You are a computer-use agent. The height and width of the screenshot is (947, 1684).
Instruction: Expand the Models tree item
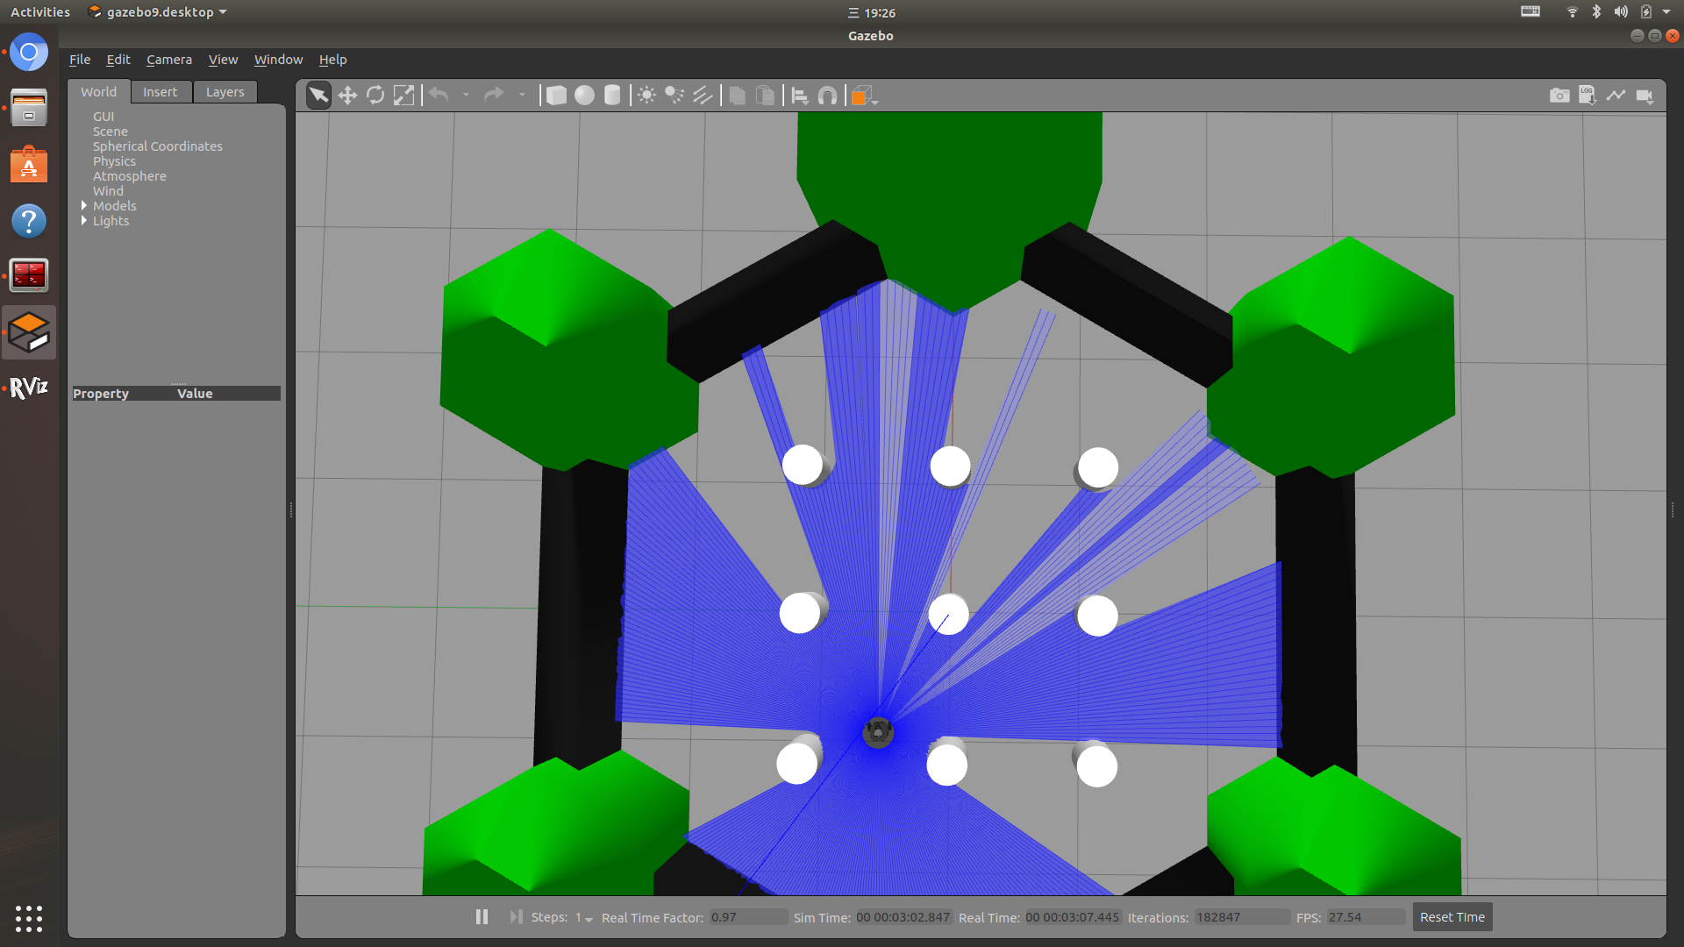tap(84, 206)
